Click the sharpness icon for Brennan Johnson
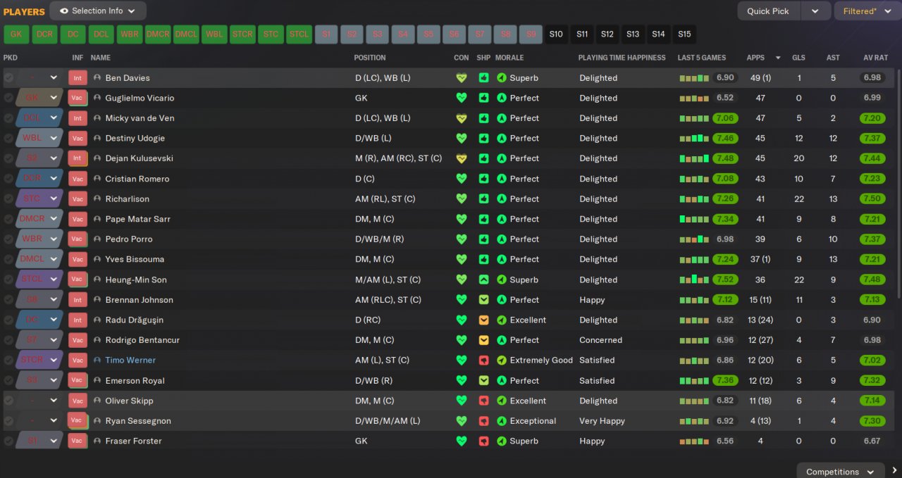This screenshot has height=478, width=902. pyautogui.click(x=483, y=300)
